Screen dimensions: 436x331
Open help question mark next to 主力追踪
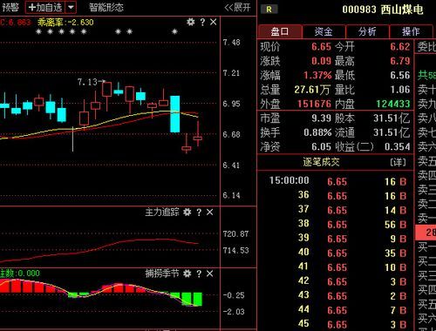coord(199,213)
